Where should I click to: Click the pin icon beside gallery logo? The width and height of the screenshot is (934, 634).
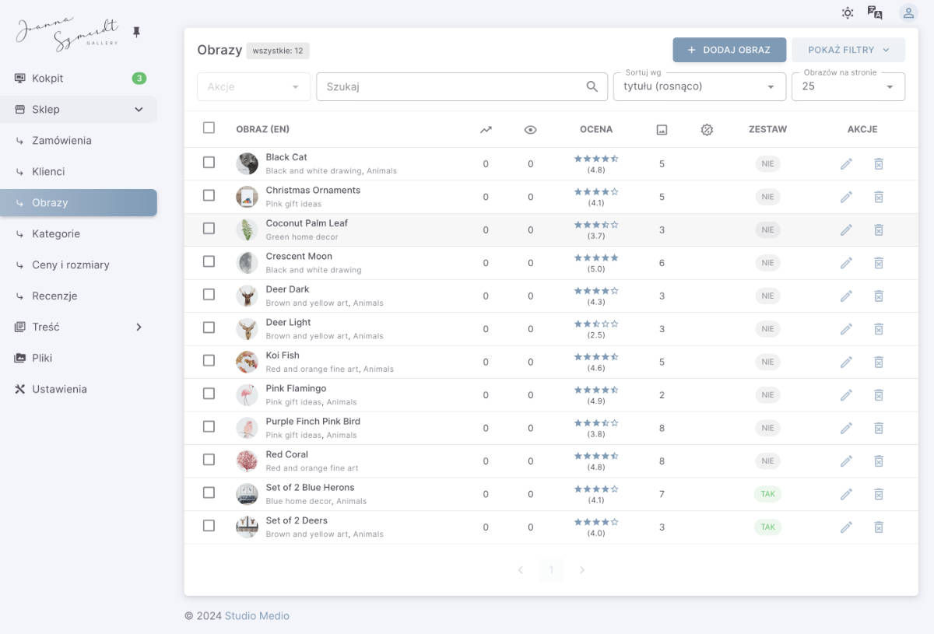(137, 32)
